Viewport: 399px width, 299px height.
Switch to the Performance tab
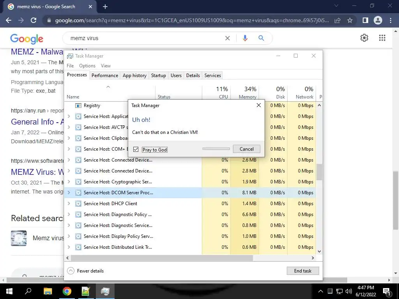pyautogui.click(x=105, y=75)
